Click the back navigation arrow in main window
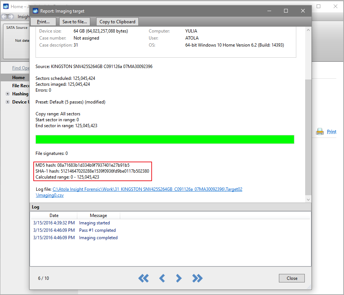Screen dimensions: 344x295 pyautogui.click(x=5, y=17)
